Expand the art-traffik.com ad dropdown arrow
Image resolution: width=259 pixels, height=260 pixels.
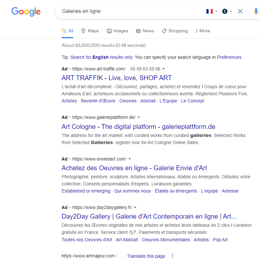coord(164,69)
